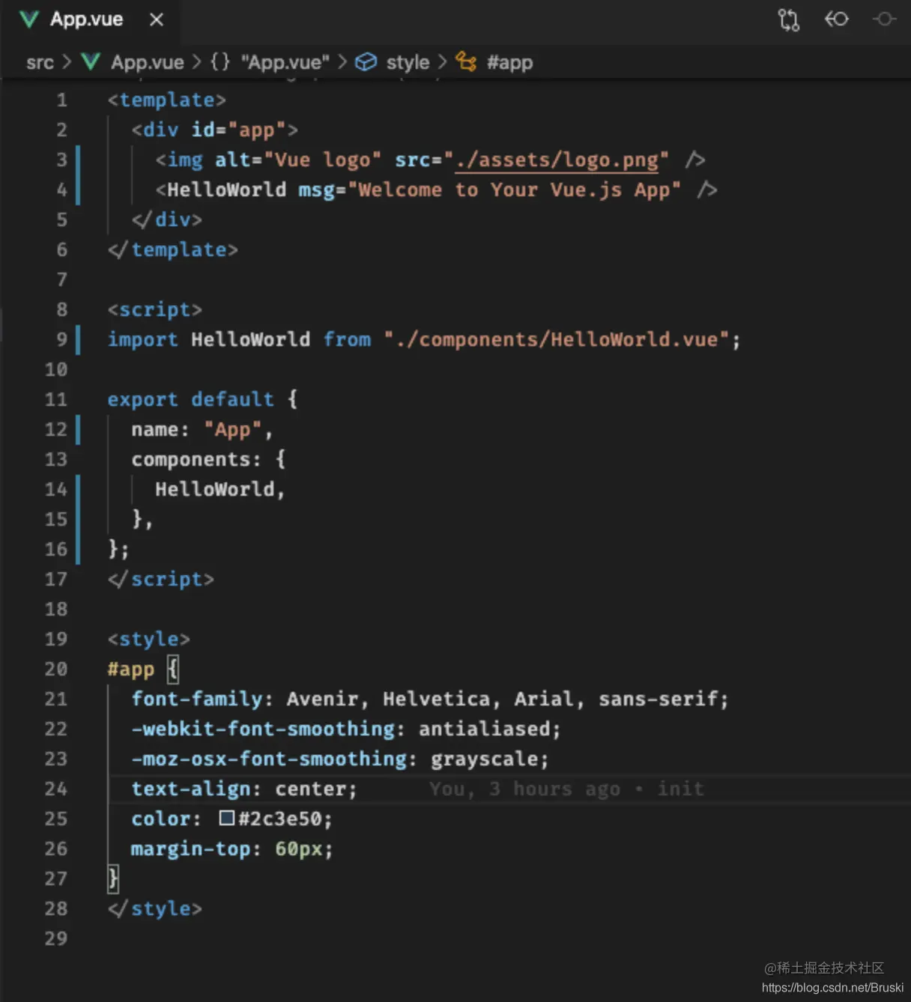911x1002 pixels.
Task: Click the curly braces icon in breadcrumb
Action: pyautogui.click(x=220, y=61)
